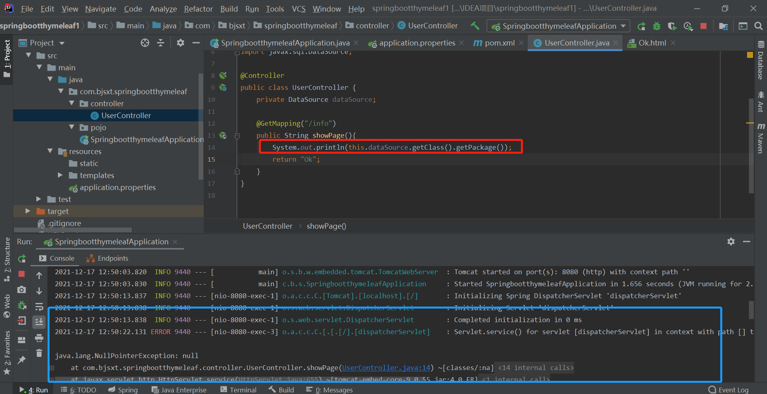Image resolution: width=767 pixels, height=394 pixels.
Task: Open the Database tool window
Action: 761,61
